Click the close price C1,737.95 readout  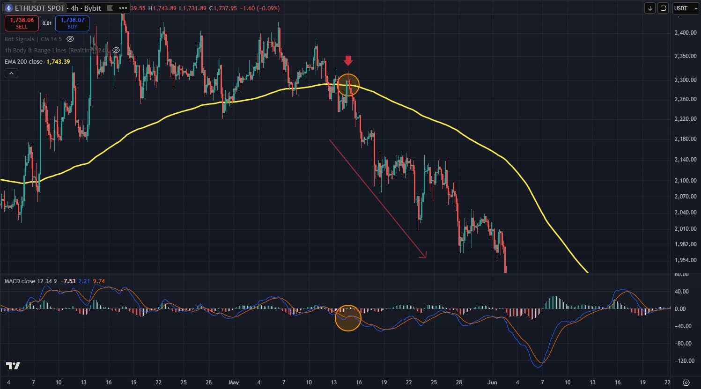click(224, 8)
